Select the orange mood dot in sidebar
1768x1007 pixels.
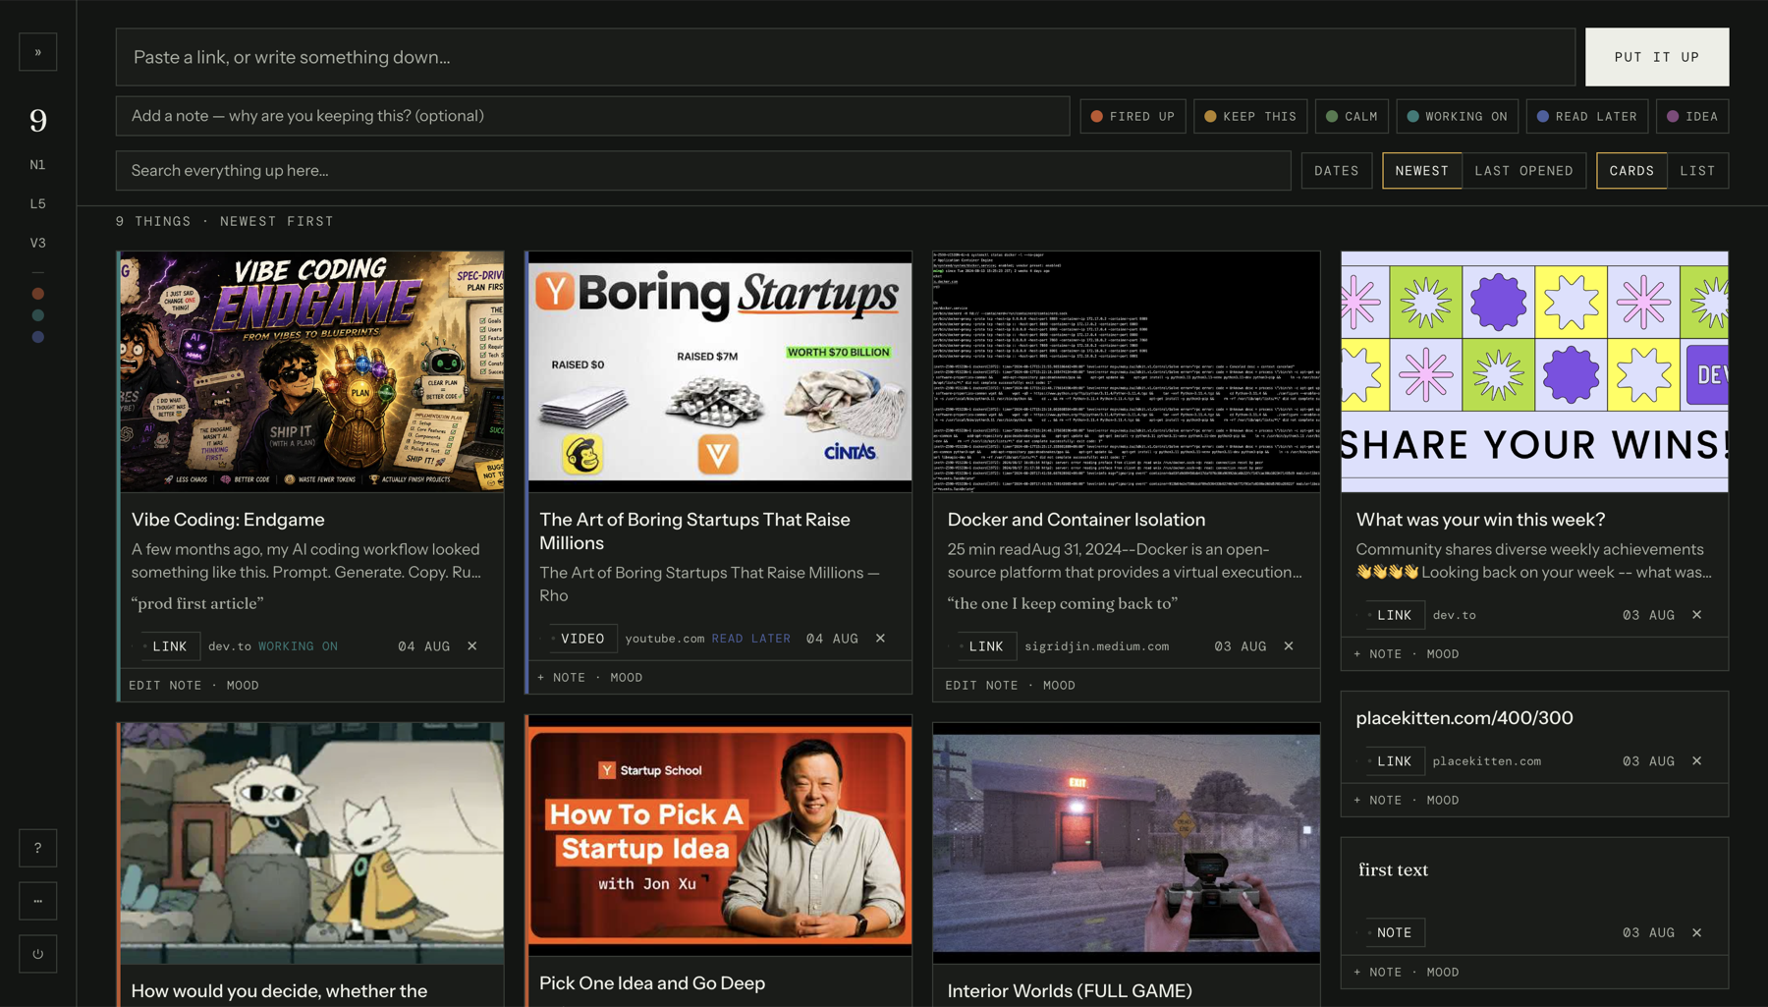point(37,294)
